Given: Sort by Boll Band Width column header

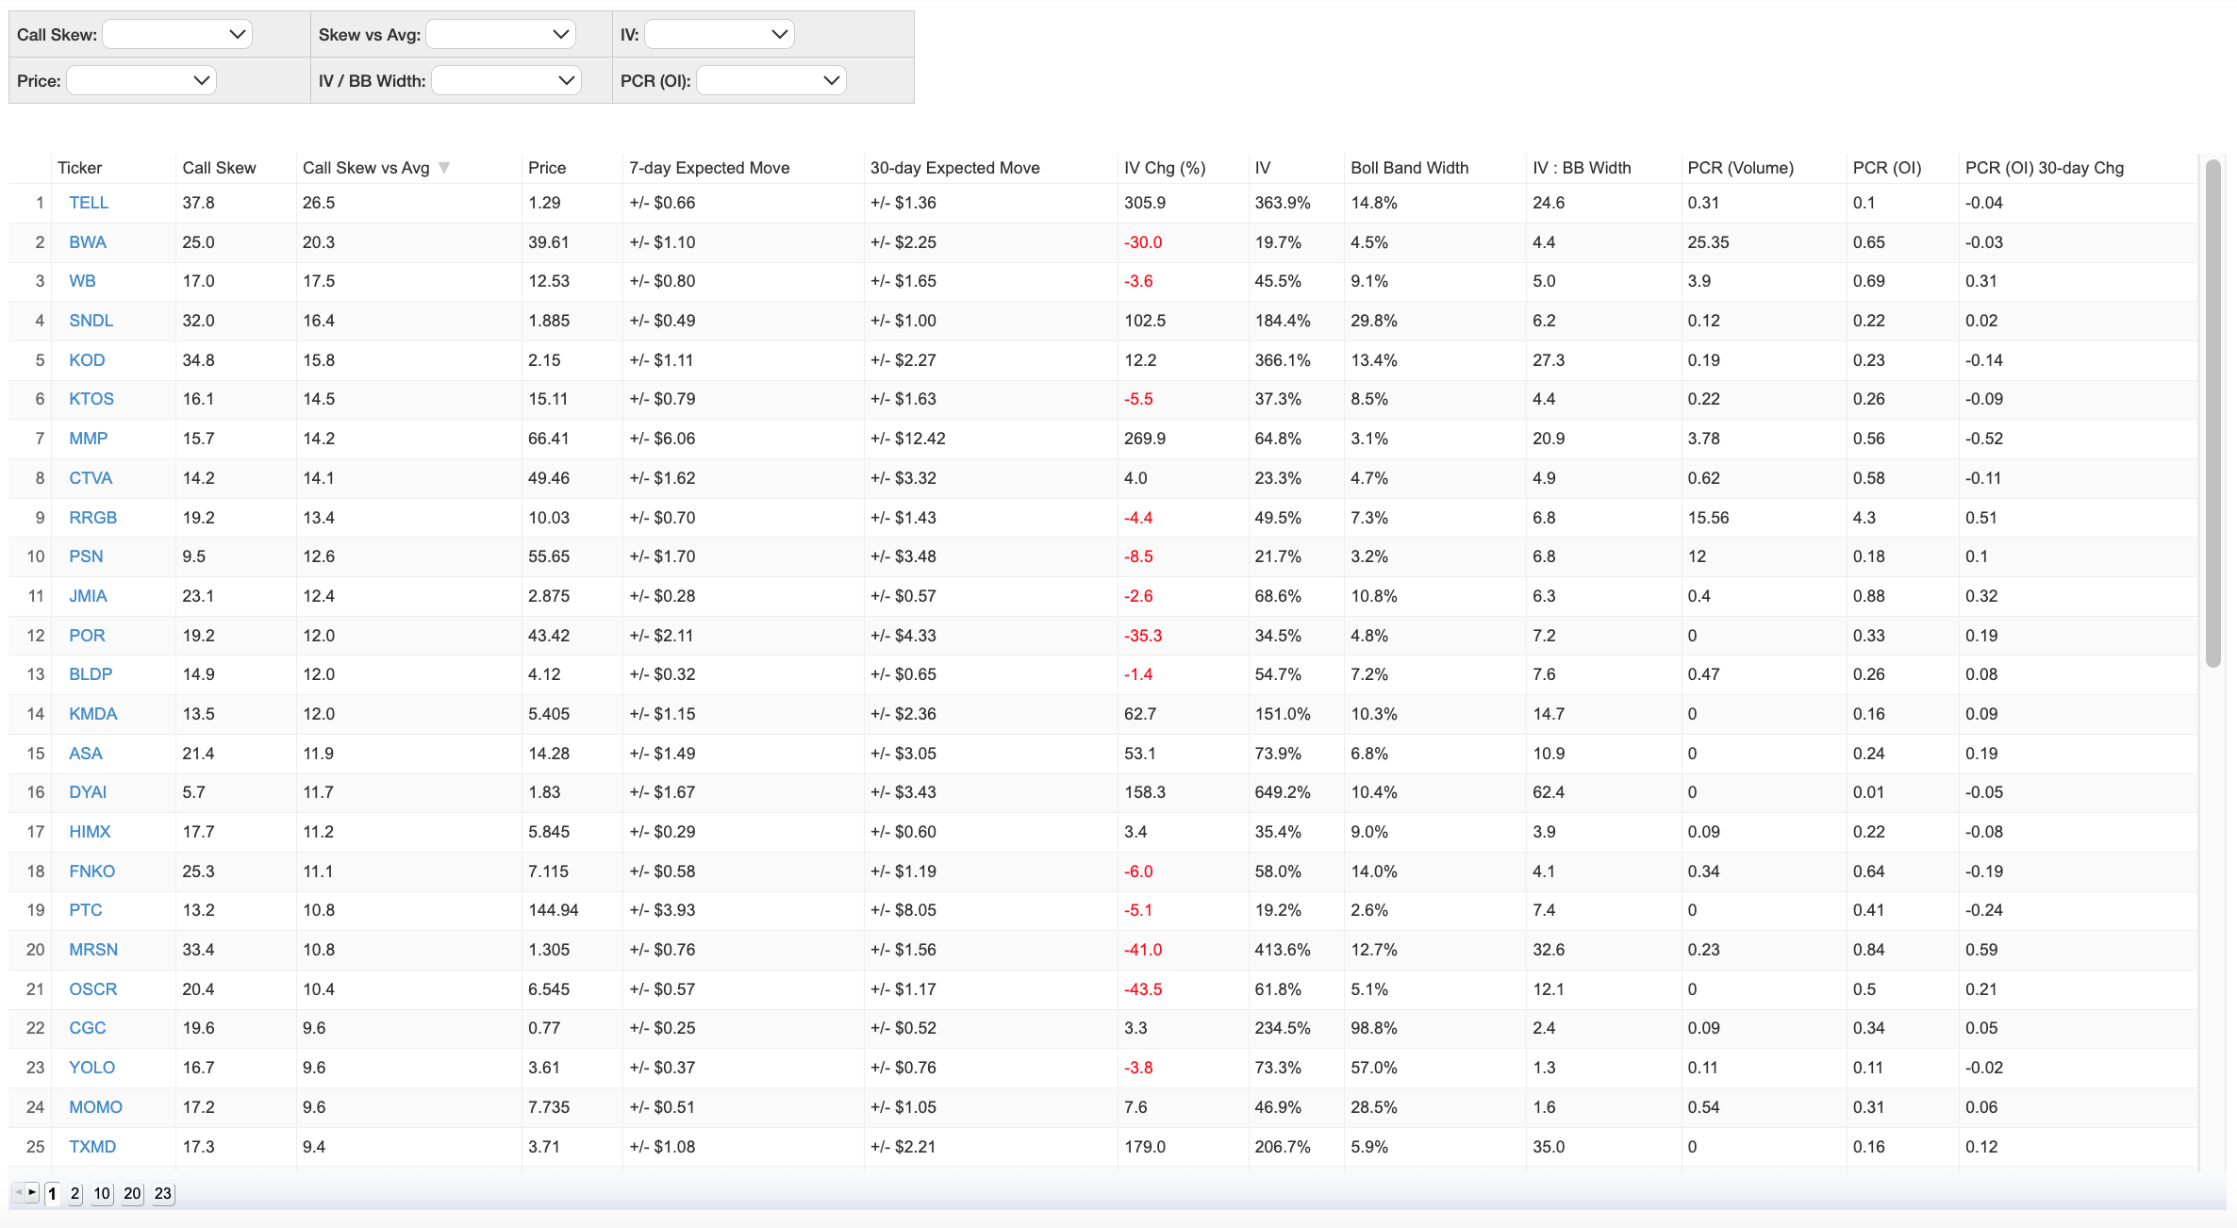Looking at the screenshot, I should [x=1409, y=168].
